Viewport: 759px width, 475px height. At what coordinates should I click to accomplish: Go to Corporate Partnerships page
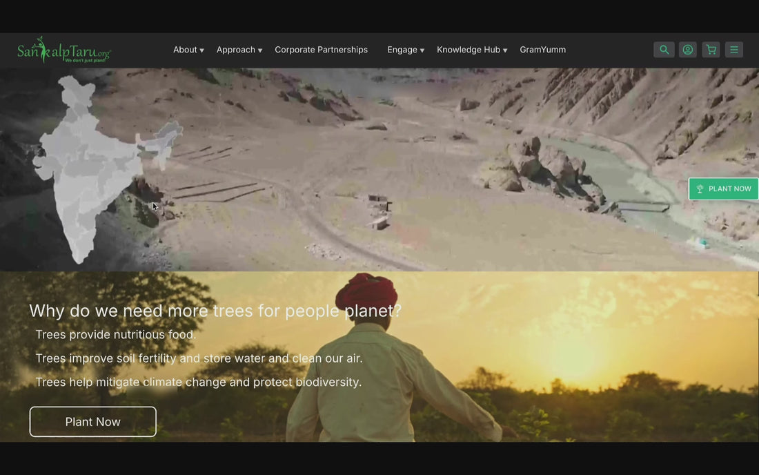point(321,50)
